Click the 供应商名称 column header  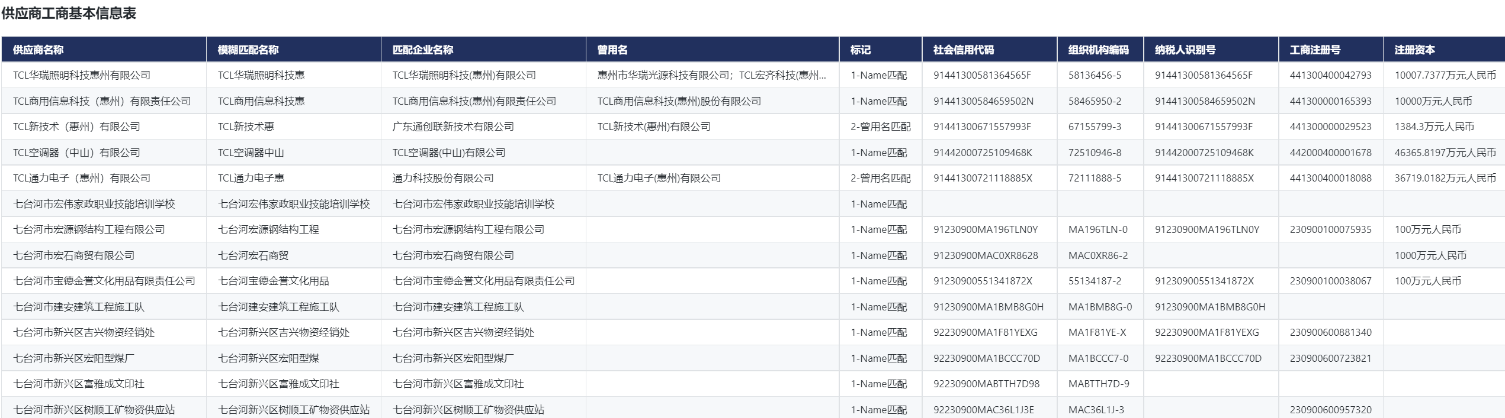pos(104,50)
